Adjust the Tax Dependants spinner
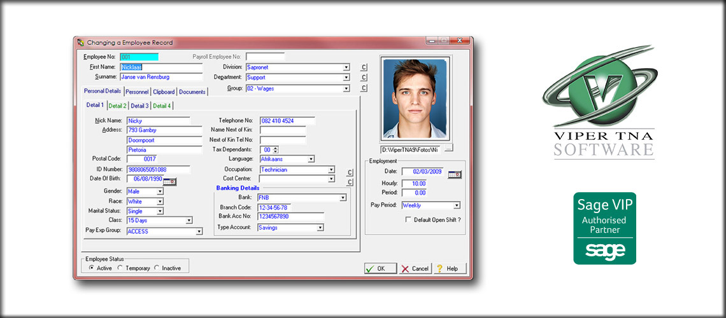Screen dimensions: 726x318 pos(276,149)
